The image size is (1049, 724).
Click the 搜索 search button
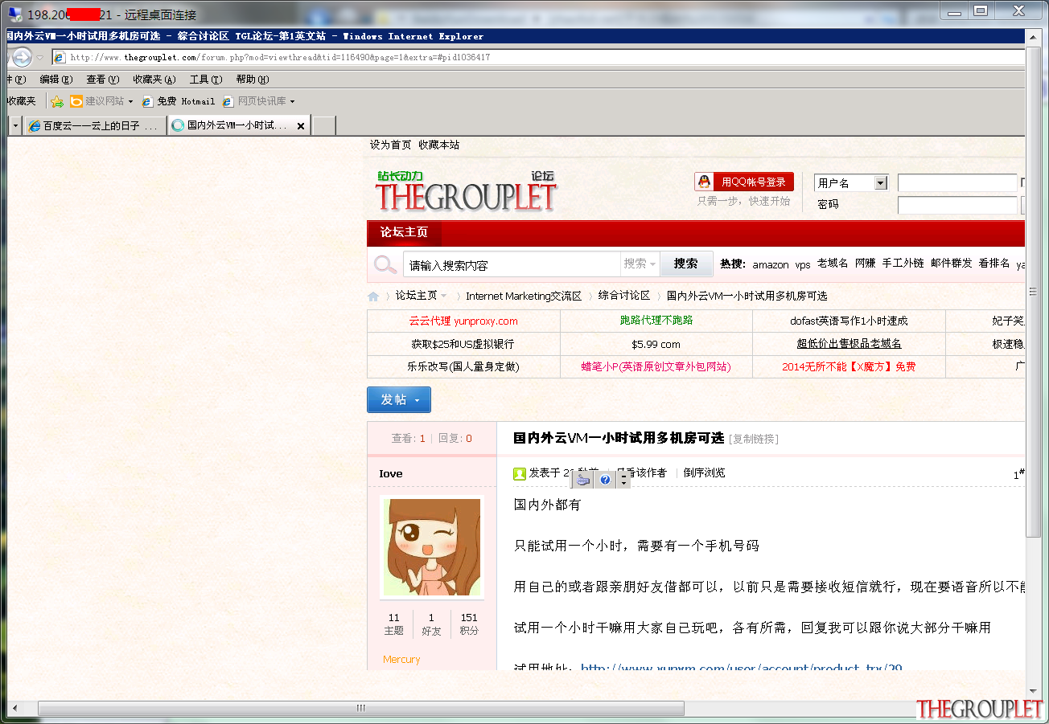686,264
